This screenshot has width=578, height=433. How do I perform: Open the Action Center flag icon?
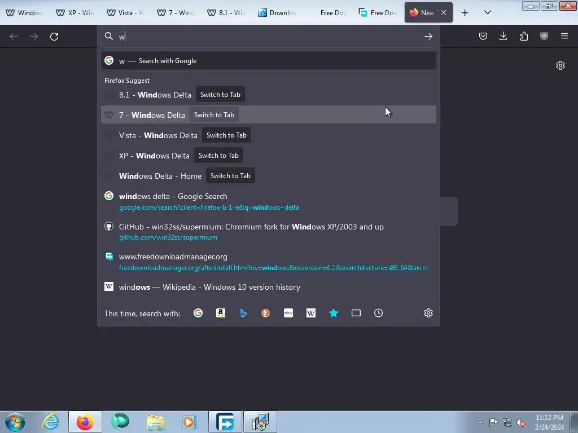[493, 422]
